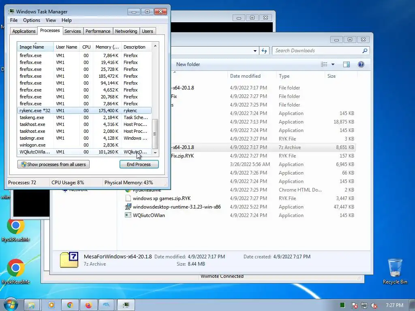415x311 pixels.
Task: Open the Help menu in Task Manager
Action: [x=66, y=20]
